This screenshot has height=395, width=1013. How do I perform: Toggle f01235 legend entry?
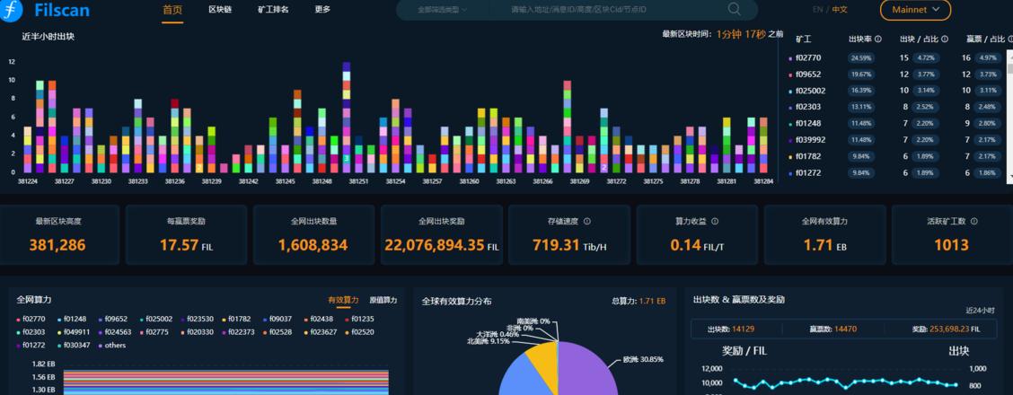coord(359,319)
